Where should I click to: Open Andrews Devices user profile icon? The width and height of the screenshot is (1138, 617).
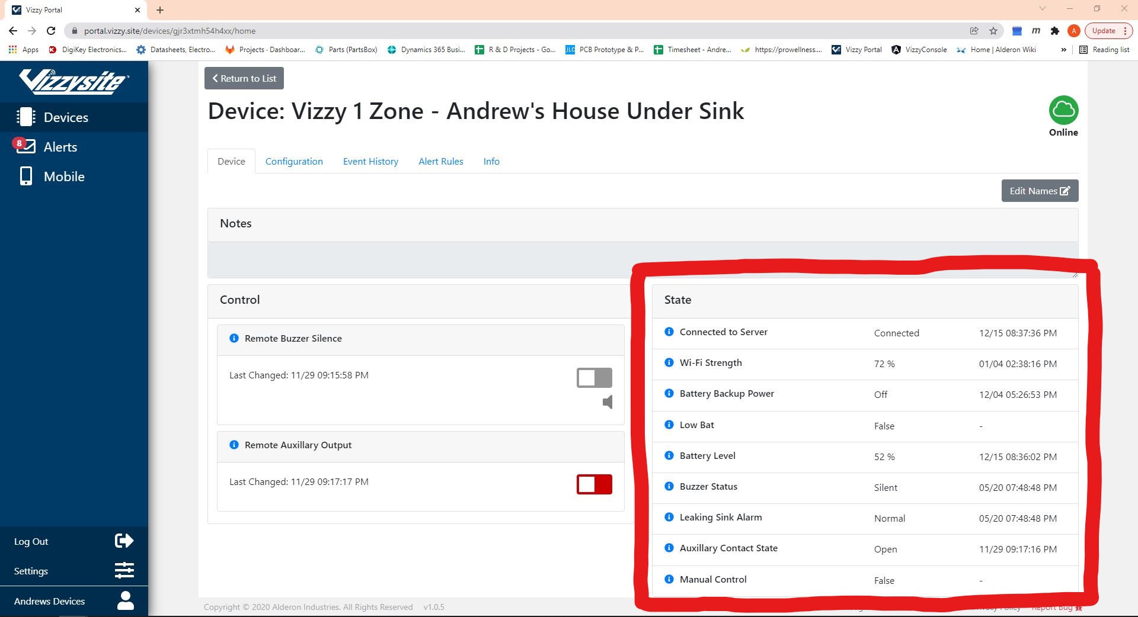(125, 600)
